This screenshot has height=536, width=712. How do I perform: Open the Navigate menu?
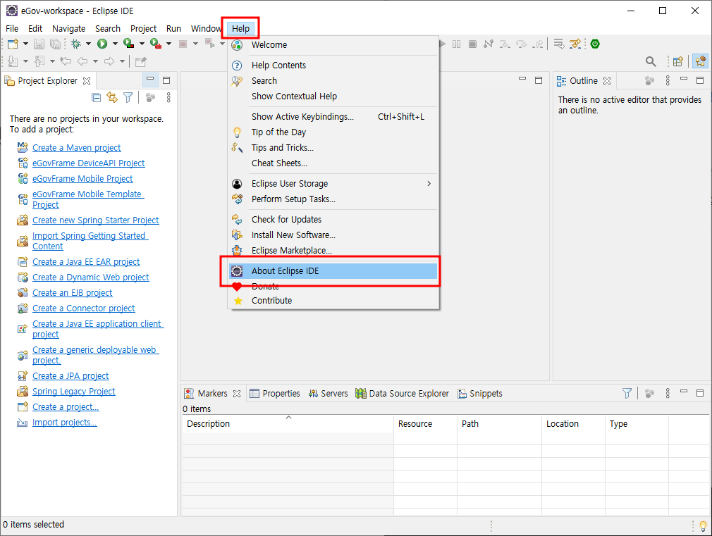coord(68,29)
